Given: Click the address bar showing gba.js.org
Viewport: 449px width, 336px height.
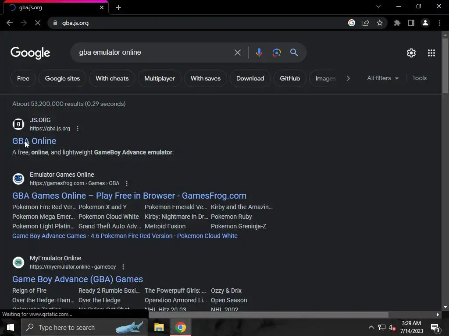Looking at the screenshot, I should 198,23.
